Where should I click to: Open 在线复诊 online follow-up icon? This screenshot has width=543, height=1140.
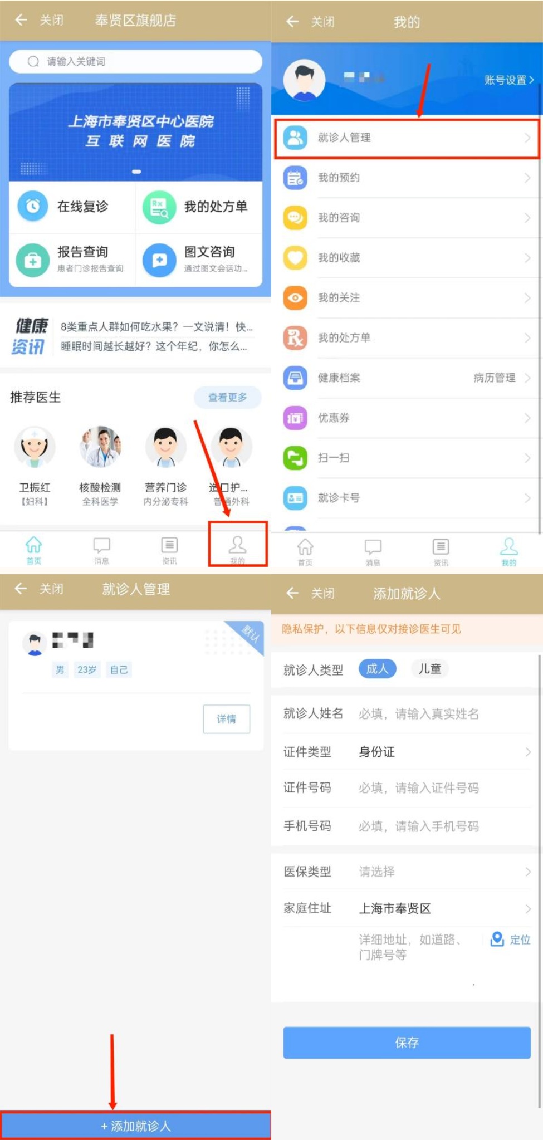[x=33, y=207]
